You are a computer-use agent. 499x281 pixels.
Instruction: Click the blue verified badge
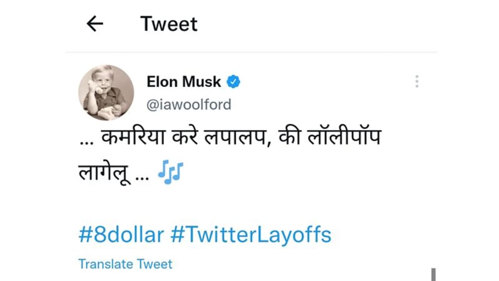point(234,82)
